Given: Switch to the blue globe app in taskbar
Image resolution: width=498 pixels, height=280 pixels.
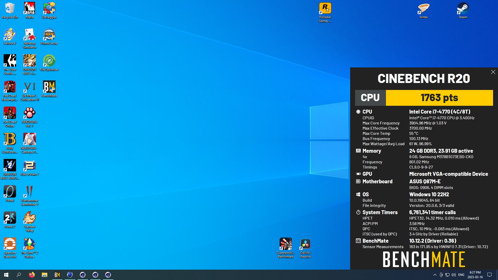Looking at the screenshot, I should point(70,275).
